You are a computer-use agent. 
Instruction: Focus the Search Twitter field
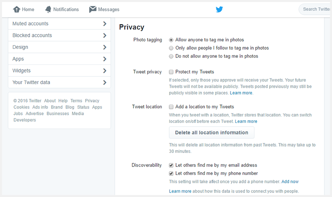[x=315, y=9]
